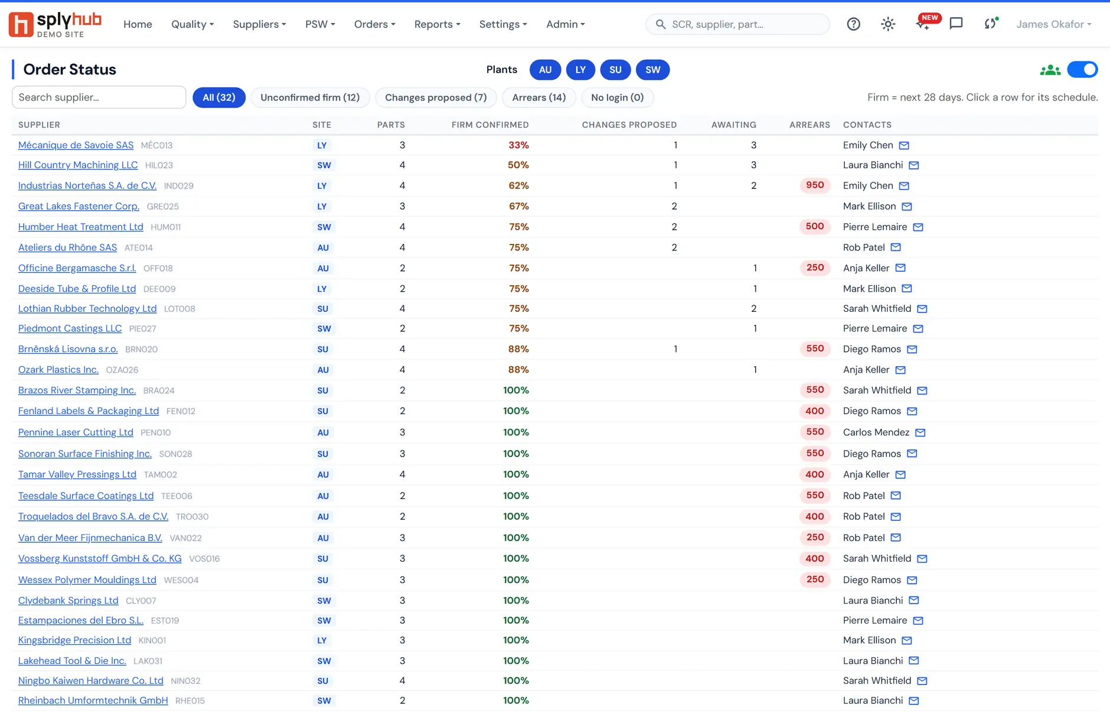Filter by No login (0)
This screenshot has width=1110, height=714.
(x=618, y=97)
